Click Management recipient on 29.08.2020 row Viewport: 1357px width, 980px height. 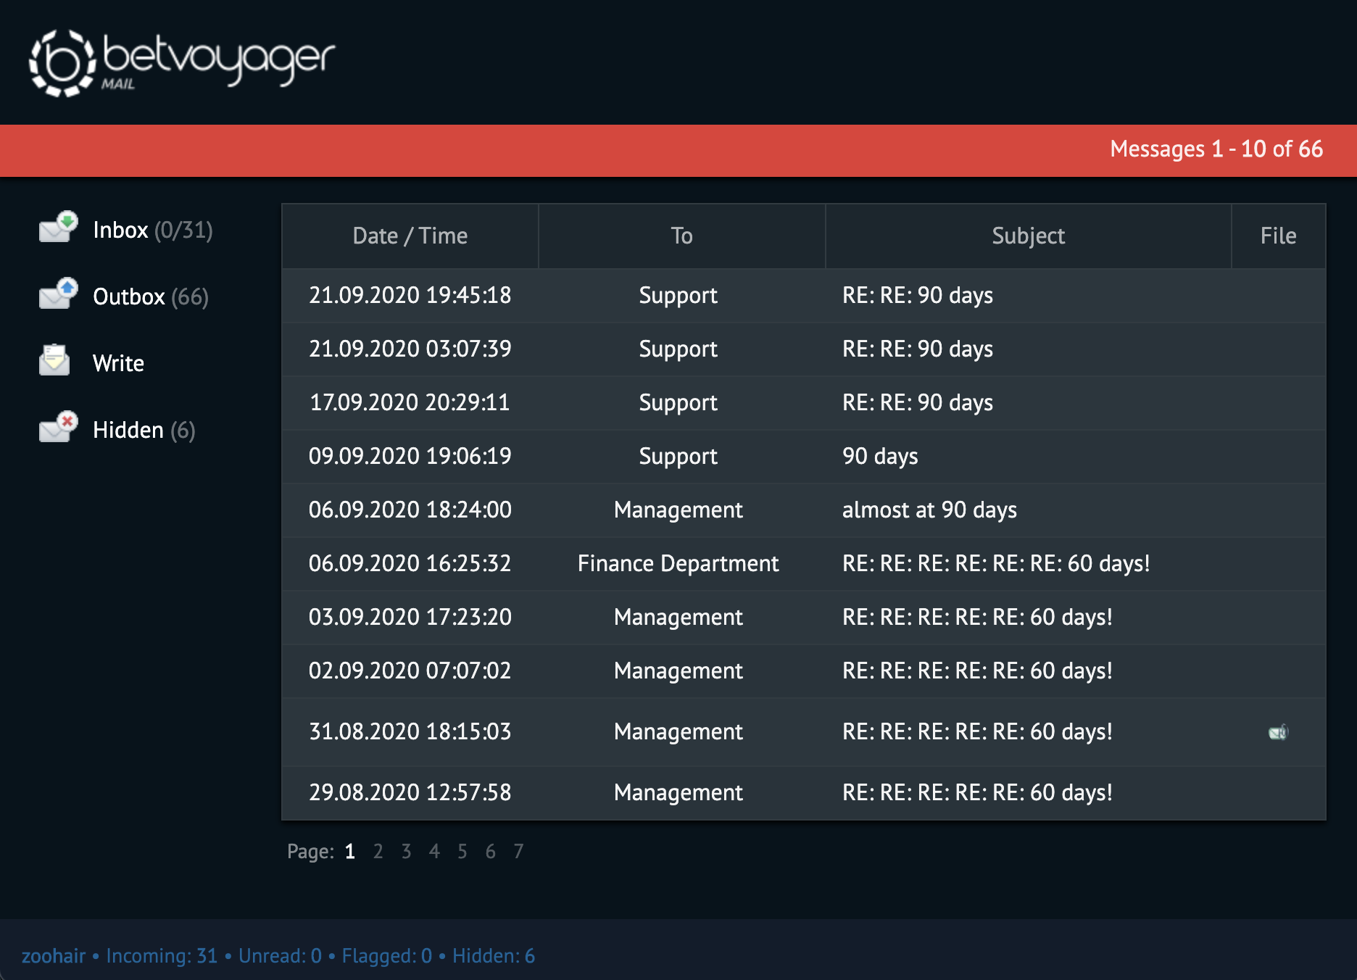[x=678, y=793]
